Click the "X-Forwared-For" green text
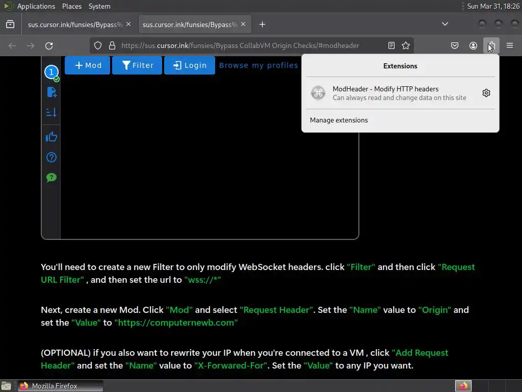Viewport: 522px width, 392px height. pos(231,365)
